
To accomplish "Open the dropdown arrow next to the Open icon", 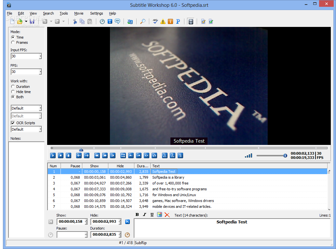I will (26, 22).
